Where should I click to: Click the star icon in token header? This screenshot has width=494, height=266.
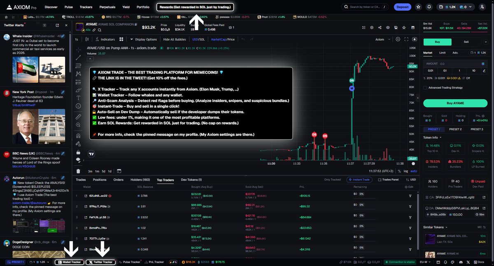(x=403, y=28)
